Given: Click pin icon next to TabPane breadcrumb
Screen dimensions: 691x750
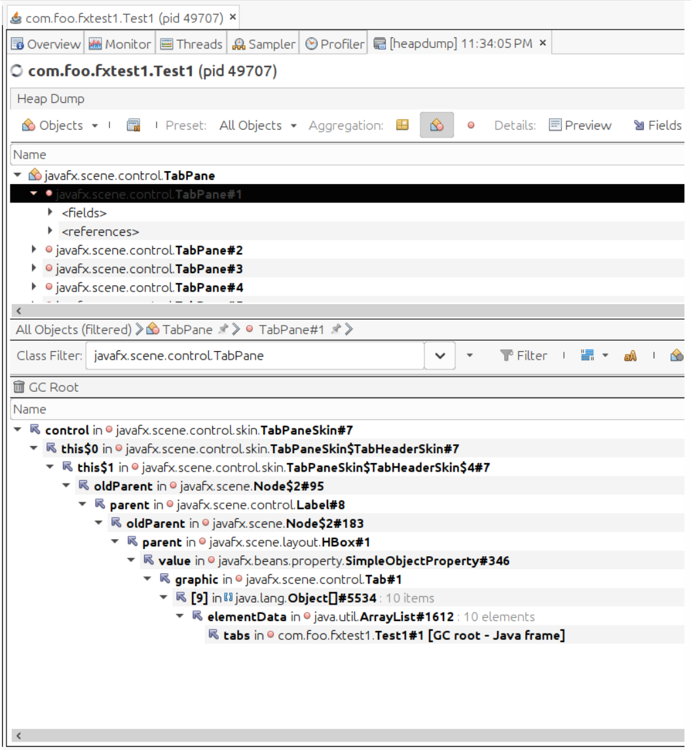Looking at the screenshot, I should pos(221,329).
